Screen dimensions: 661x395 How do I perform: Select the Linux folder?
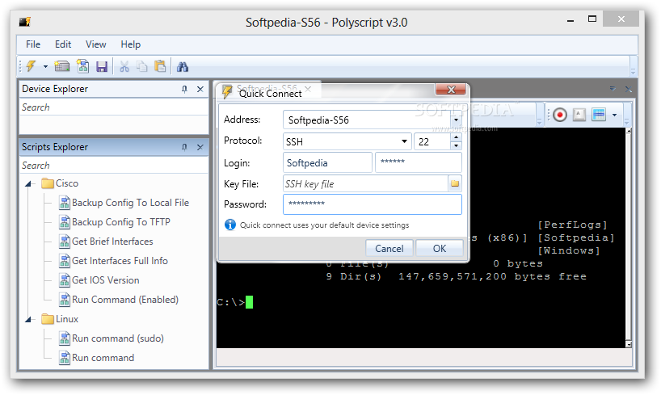(60, 319)
